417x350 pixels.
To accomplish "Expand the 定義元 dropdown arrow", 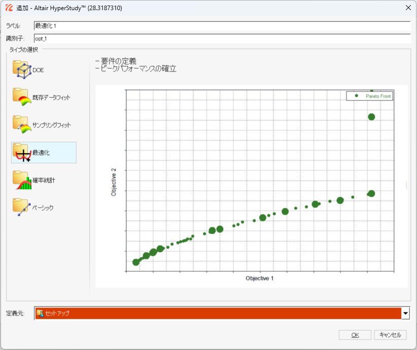I will 405,313.
